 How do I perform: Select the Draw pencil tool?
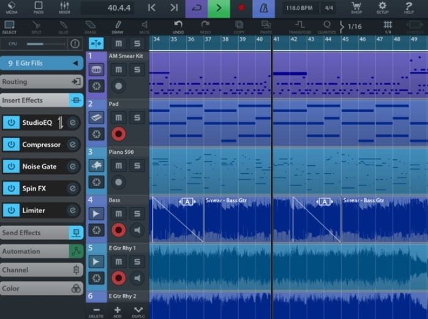coord(118,27)
